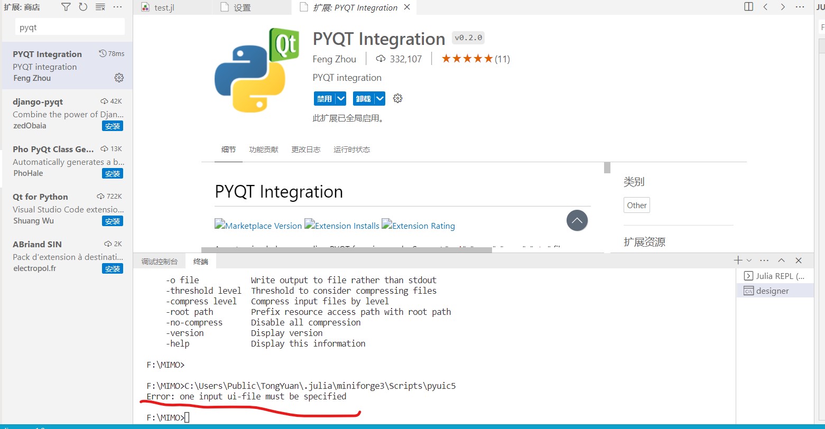Install the ABriand SIN extension pack
This screenshot has height=429, width=825.
[113, 268]
